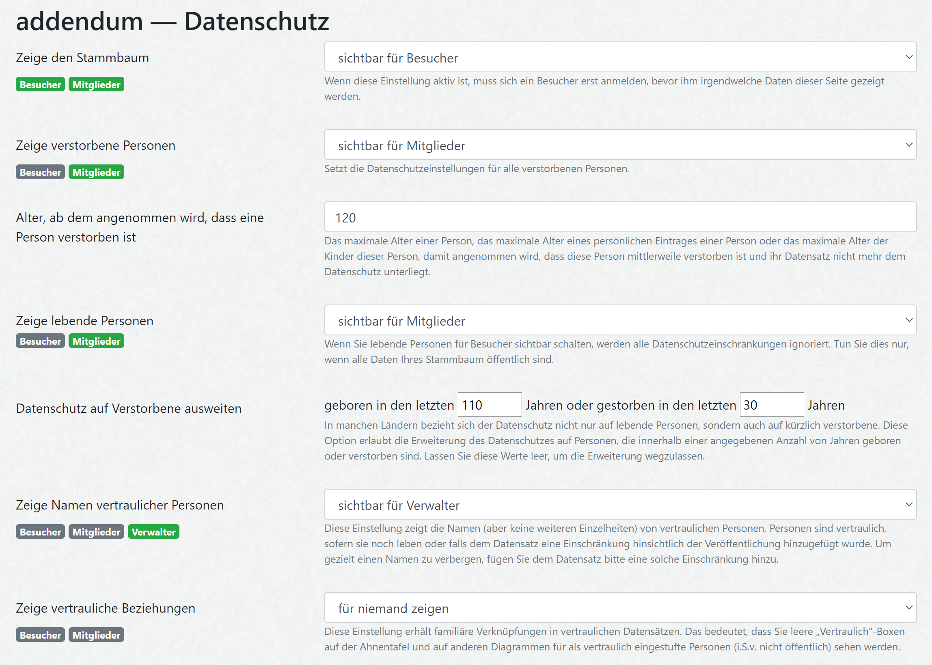The height and width of the screenshot is (665, 932).
Task: Open the 'Zeige Namen vertraulicher Personen' dropdown
Action: click(x=620, y=505)
